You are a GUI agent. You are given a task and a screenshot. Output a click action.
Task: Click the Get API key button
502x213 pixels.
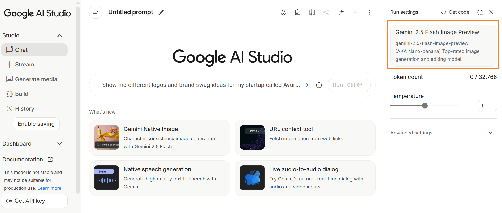tap(34, 201)
